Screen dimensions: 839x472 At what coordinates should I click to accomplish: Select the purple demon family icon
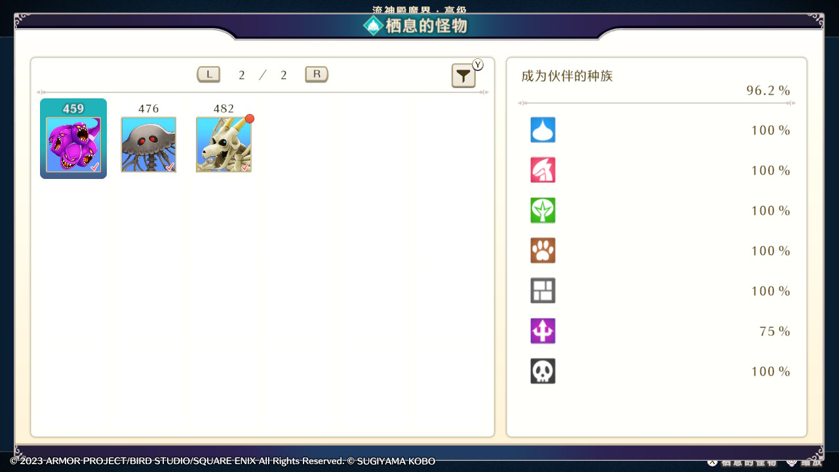coord(543,331)
